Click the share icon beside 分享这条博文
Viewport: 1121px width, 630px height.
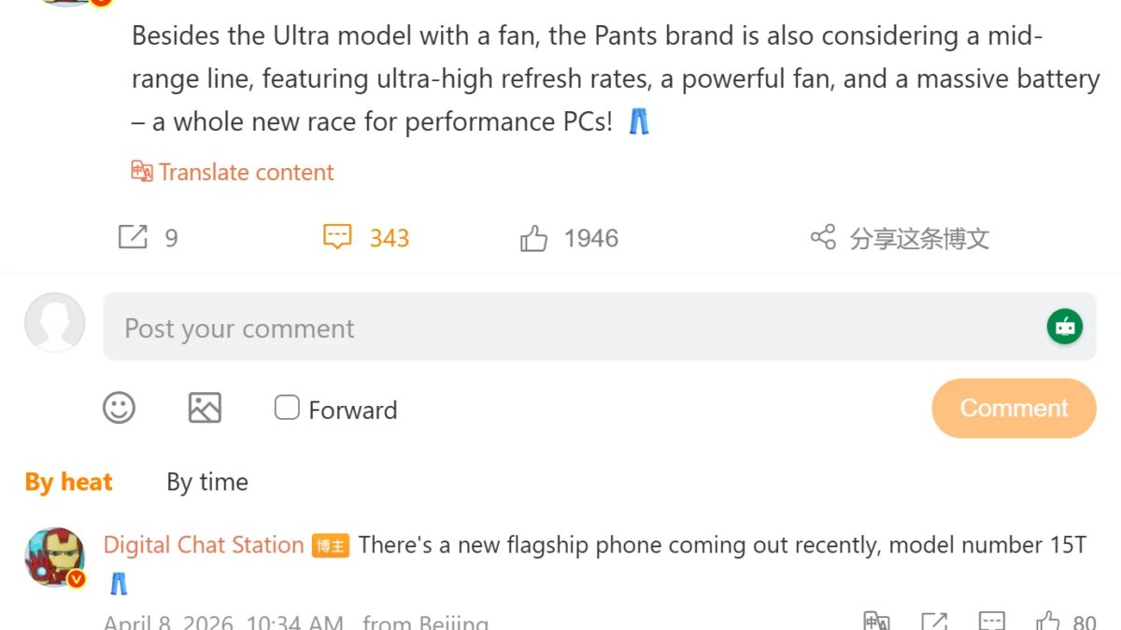[823, 237]
